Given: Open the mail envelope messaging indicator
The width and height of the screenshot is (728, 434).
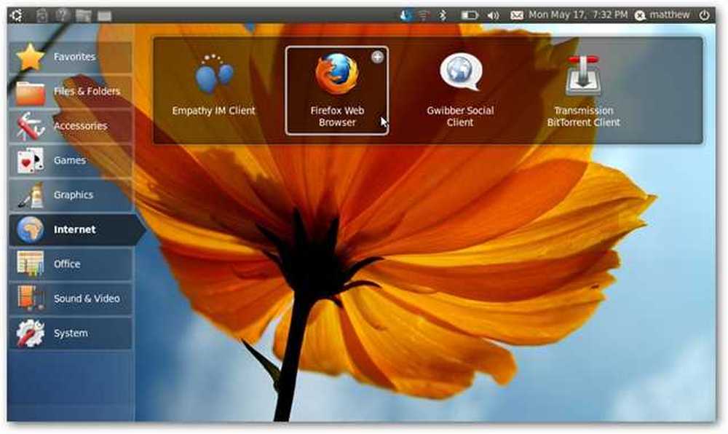Looking at the screenshot, I should click(517, 15).
